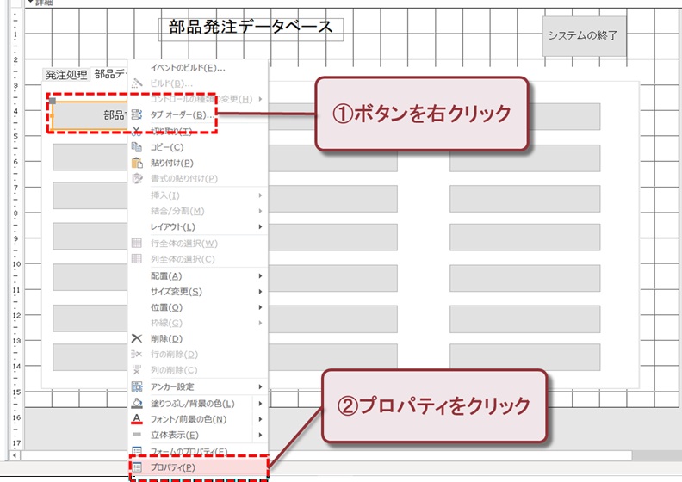The height and width of the screenshot is (482, 682).
Task: Click the 貼り付け clipboard icon
Action: [x=136, y=163]
